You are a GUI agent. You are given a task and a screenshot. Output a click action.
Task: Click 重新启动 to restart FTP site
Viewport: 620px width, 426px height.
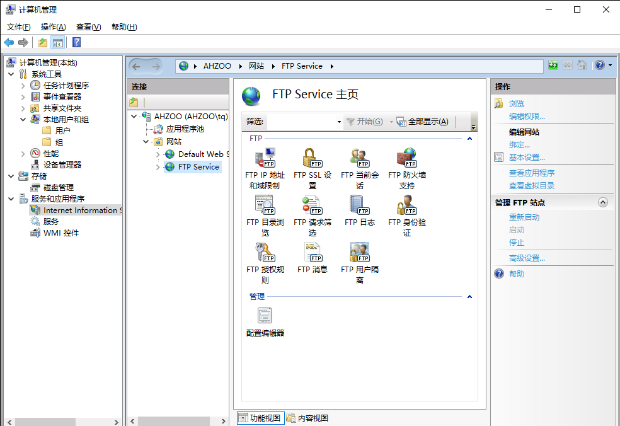point(524,217)
